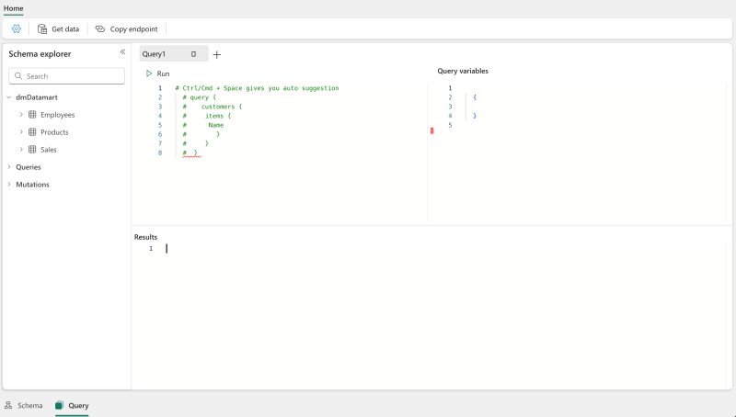The height and width of the screenshot is (417, 736).
Task: Click the Products table icon
Action: [x=32, y=132]
